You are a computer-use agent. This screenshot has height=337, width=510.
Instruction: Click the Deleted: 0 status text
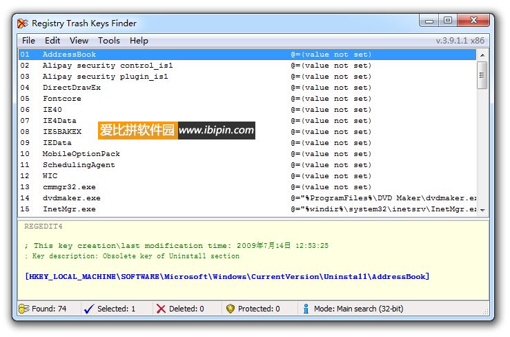[186, 309]
